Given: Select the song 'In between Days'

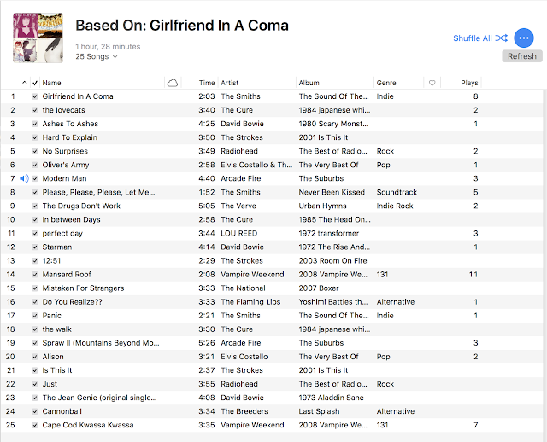Looking at the screenshot, I should tap(71, 220).
